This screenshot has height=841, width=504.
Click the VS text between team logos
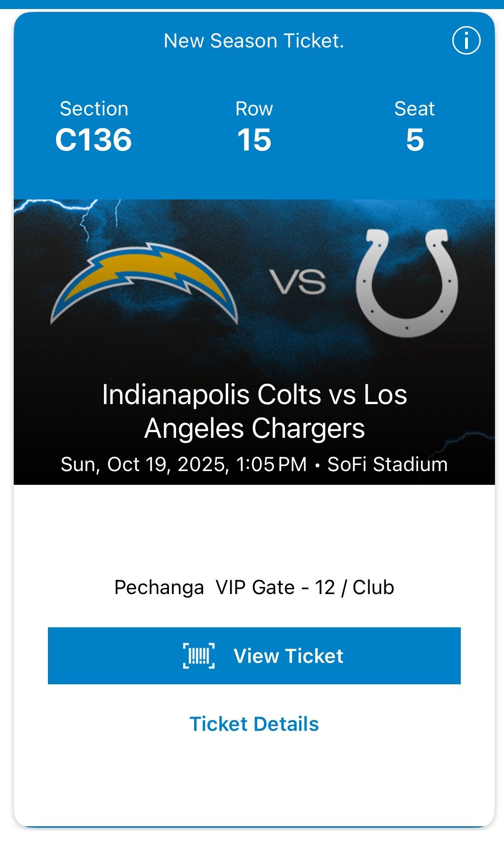click(x=298, y=282)
